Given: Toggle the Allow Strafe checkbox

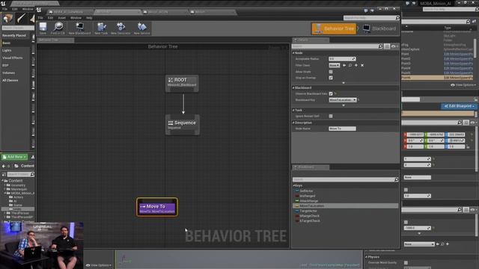Looking at the screenshot, I should [331, 72].
